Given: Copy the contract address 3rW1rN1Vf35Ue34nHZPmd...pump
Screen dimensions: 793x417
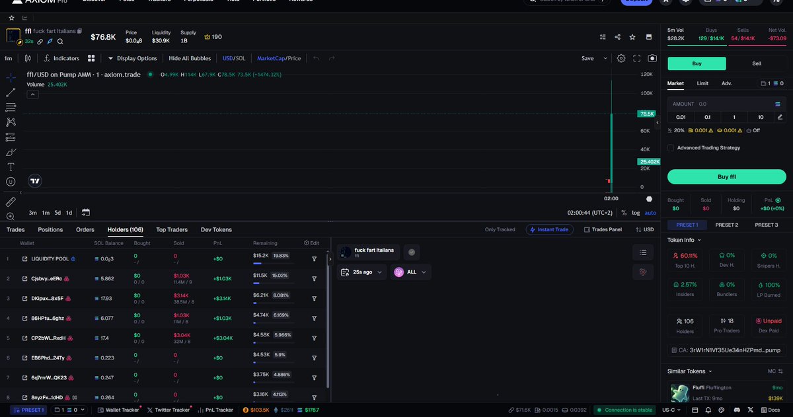Looking at the screenshot, I should (x=726, y=350).
